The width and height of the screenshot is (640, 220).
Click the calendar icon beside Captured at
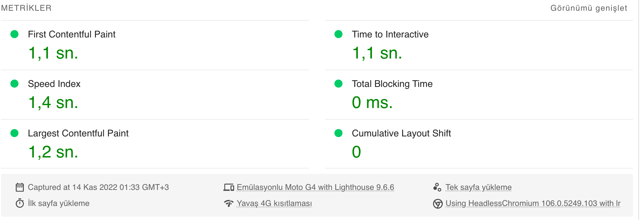tap(20, 187)
